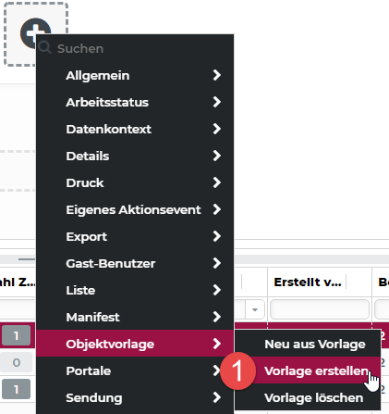Click into the Suchen search field
The width and height of the screenshot is (389, 414).
coord(135,48)
